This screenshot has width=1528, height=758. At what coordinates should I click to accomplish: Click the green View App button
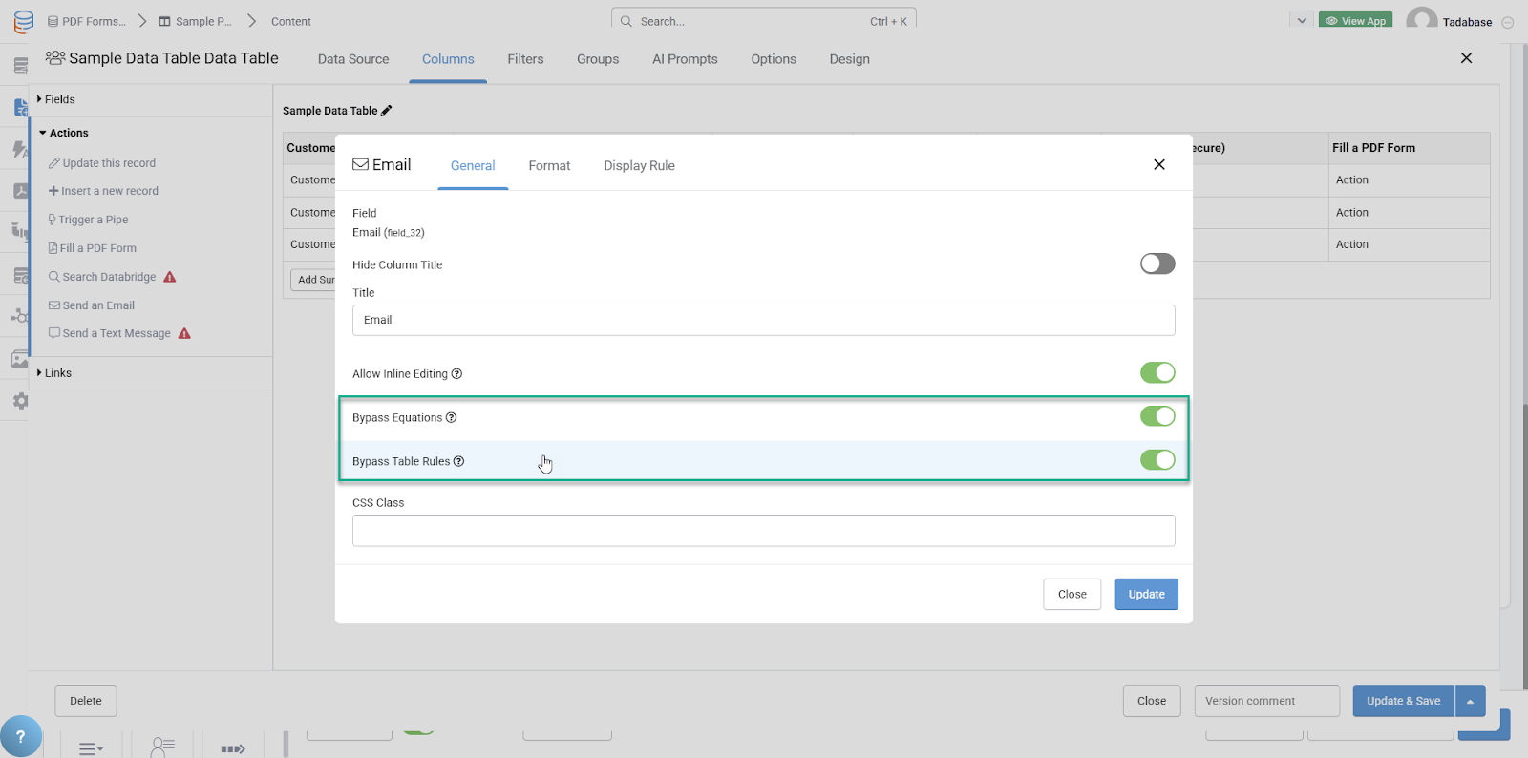(x=1355, y=19)
